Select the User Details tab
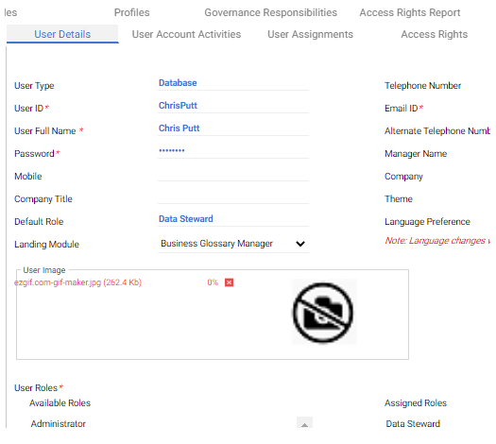 tap(62, 34)
